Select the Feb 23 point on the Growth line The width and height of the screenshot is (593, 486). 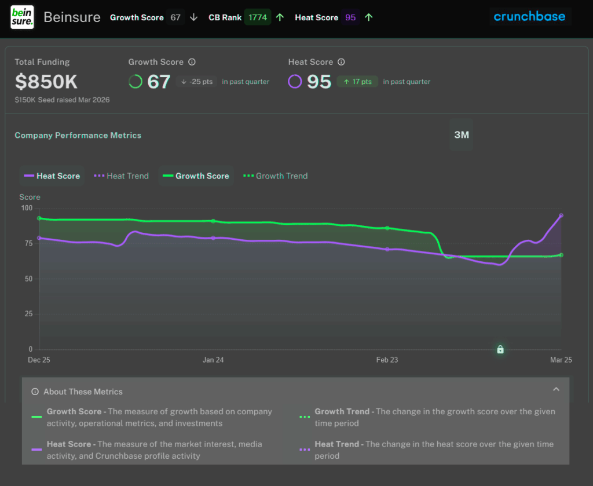click(x=387, y=228)
